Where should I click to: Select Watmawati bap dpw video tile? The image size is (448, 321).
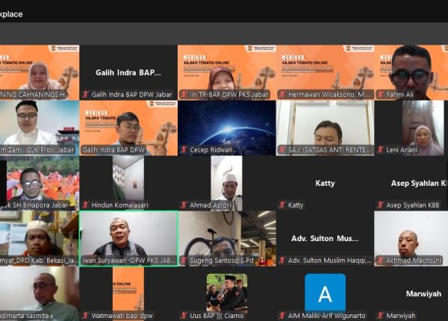pyautogui.click(x=128, y=294)
